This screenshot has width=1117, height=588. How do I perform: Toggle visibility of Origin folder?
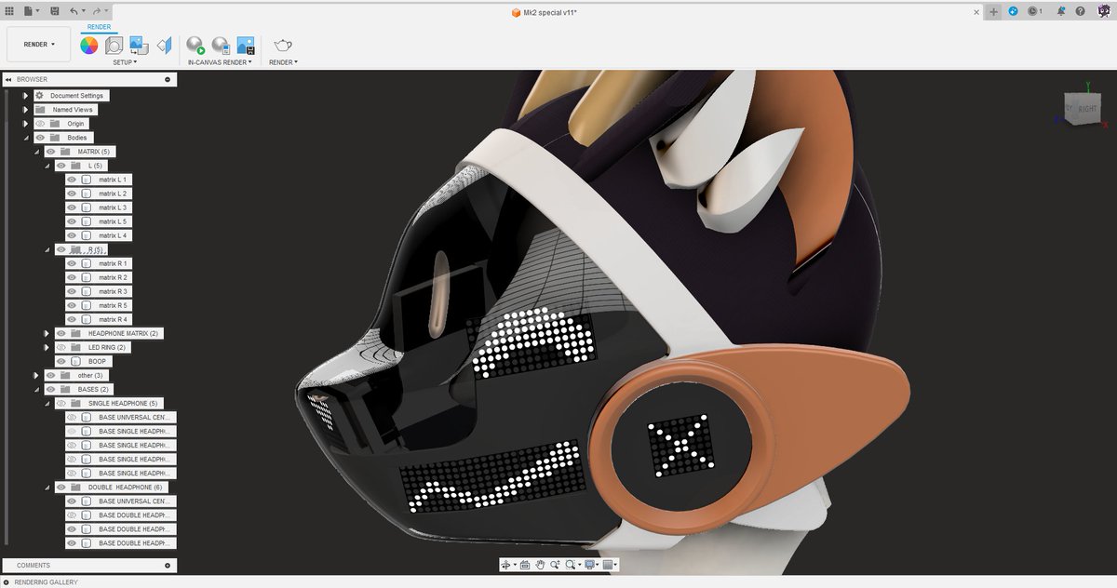pyautogui.click(x=40, y=124)
